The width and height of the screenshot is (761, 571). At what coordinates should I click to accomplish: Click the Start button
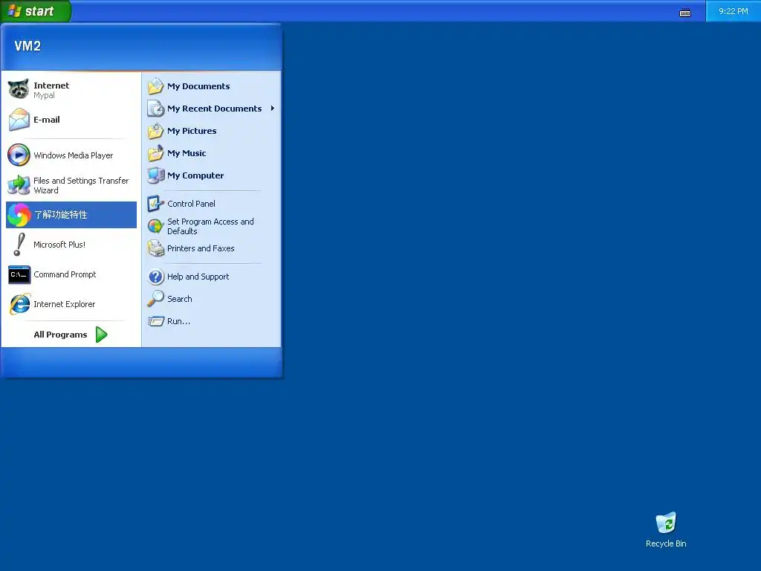36,11
